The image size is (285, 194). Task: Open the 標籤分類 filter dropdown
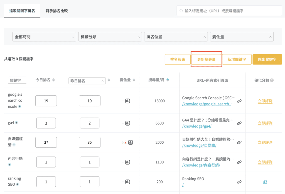110,37
